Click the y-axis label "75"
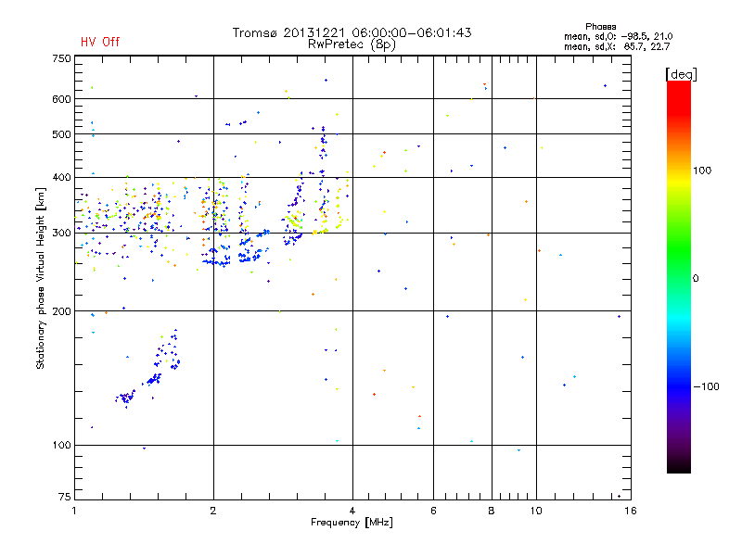 pyautogui.click(x=65, y=497)
